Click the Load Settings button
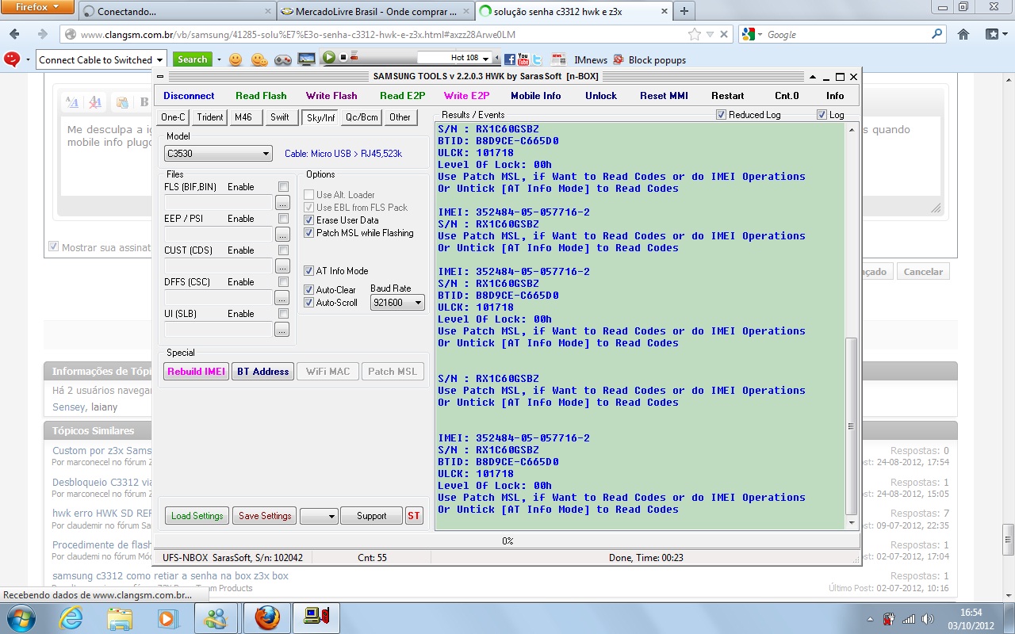Image resolution: width=1015 pixels, height=634 pixels. tap(197, 516)
